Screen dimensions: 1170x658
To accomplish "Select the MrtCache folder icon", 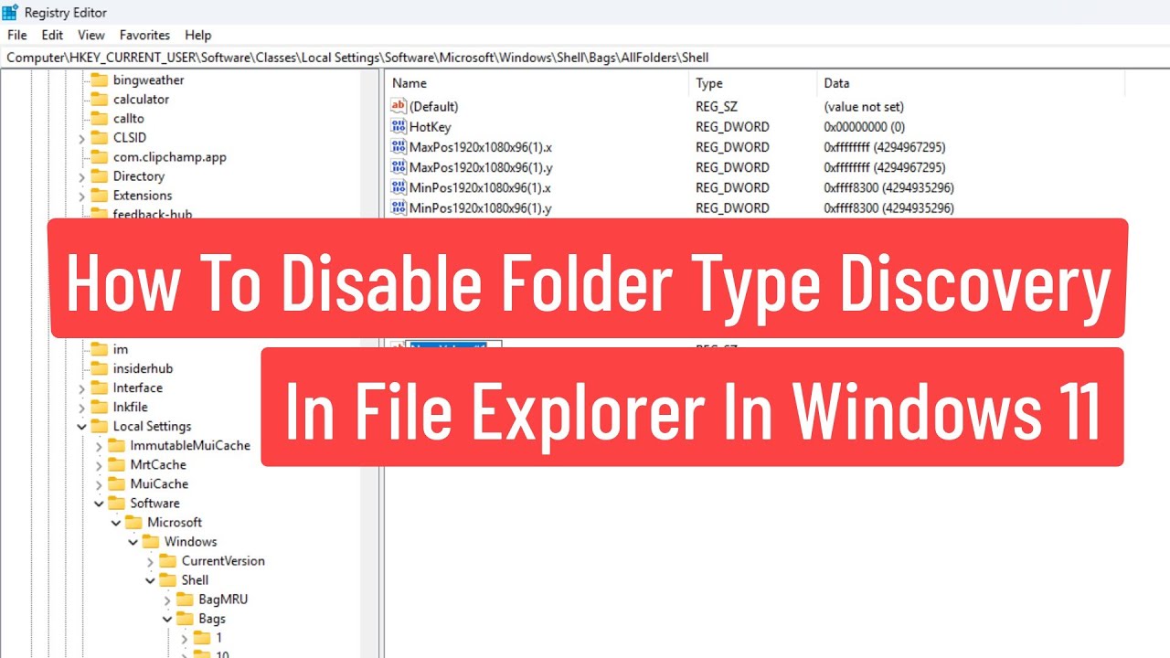I will (116, 464).
